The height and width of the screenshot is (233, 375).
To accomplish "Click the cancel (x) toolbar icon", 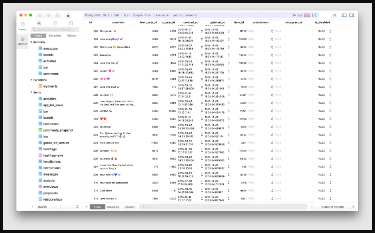I will point(40,15).
